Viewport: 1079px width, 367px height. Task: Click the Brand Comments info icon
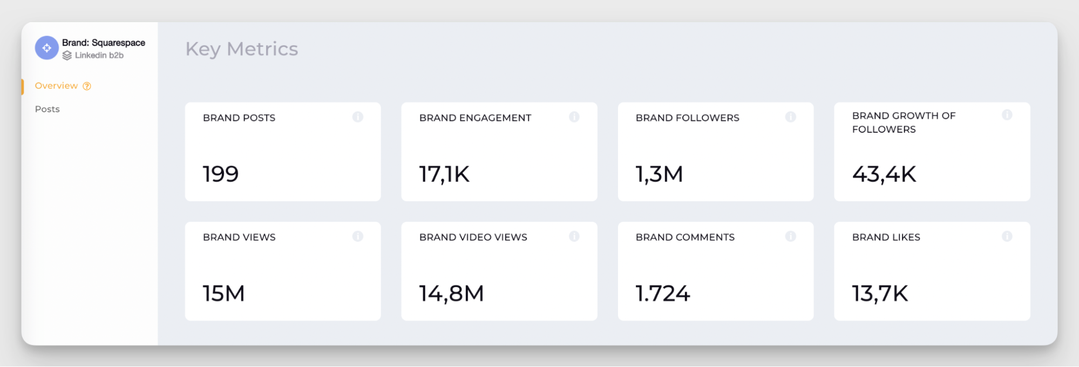tap(791, 236)
